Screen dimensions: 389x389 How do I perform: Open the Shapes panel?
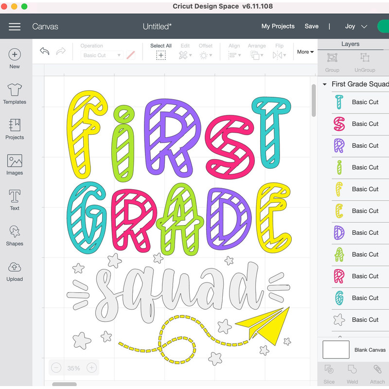point(14,235)
